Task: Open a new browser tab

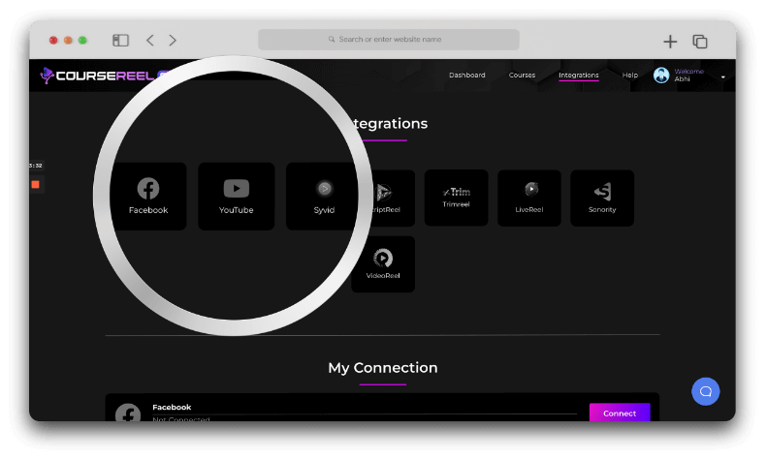Action: pos(670,42)
